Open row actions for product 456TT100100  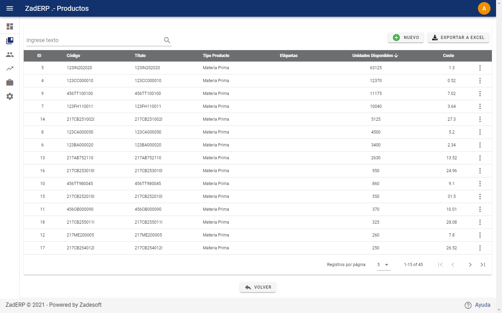(x=480, y=94)
